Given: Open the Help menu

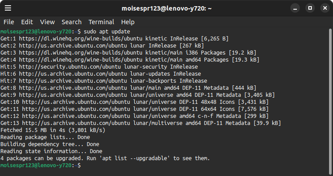Looking at the screenshot, I should [128, 22].
